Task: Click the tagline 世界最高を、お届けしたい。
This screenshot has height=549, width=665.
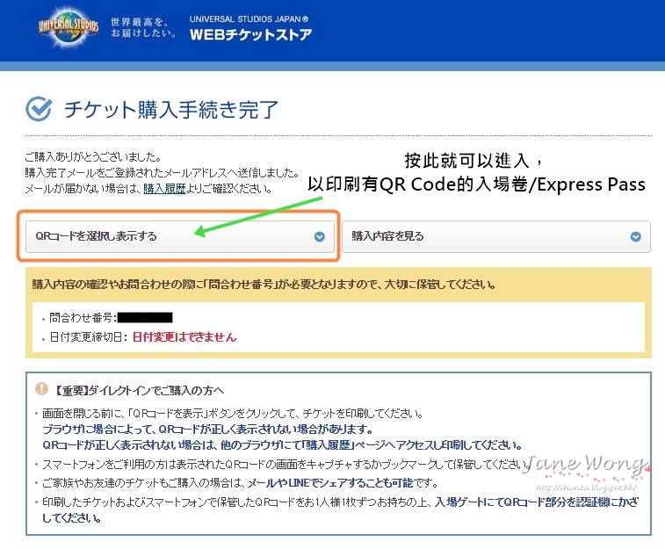Action: 143,27
